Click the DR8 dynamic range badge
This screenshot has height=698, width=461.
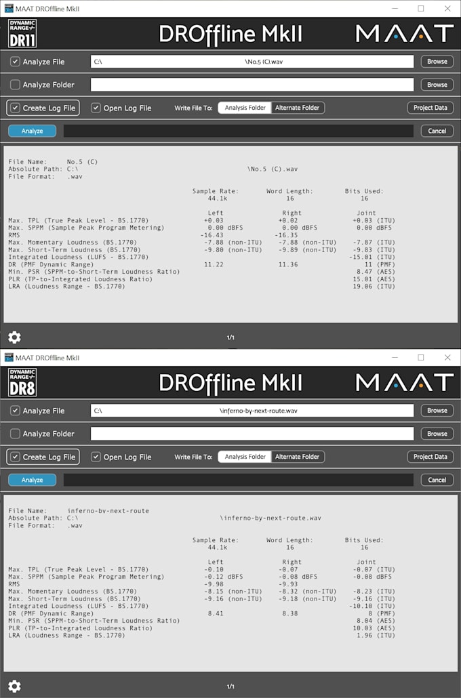point(22,382)
